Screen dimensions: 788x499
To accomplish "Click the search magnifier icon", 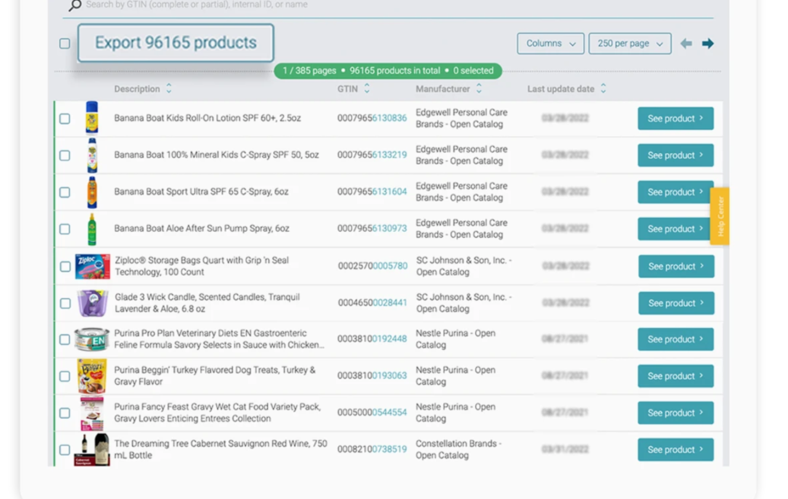I will (x=75, y=5).
